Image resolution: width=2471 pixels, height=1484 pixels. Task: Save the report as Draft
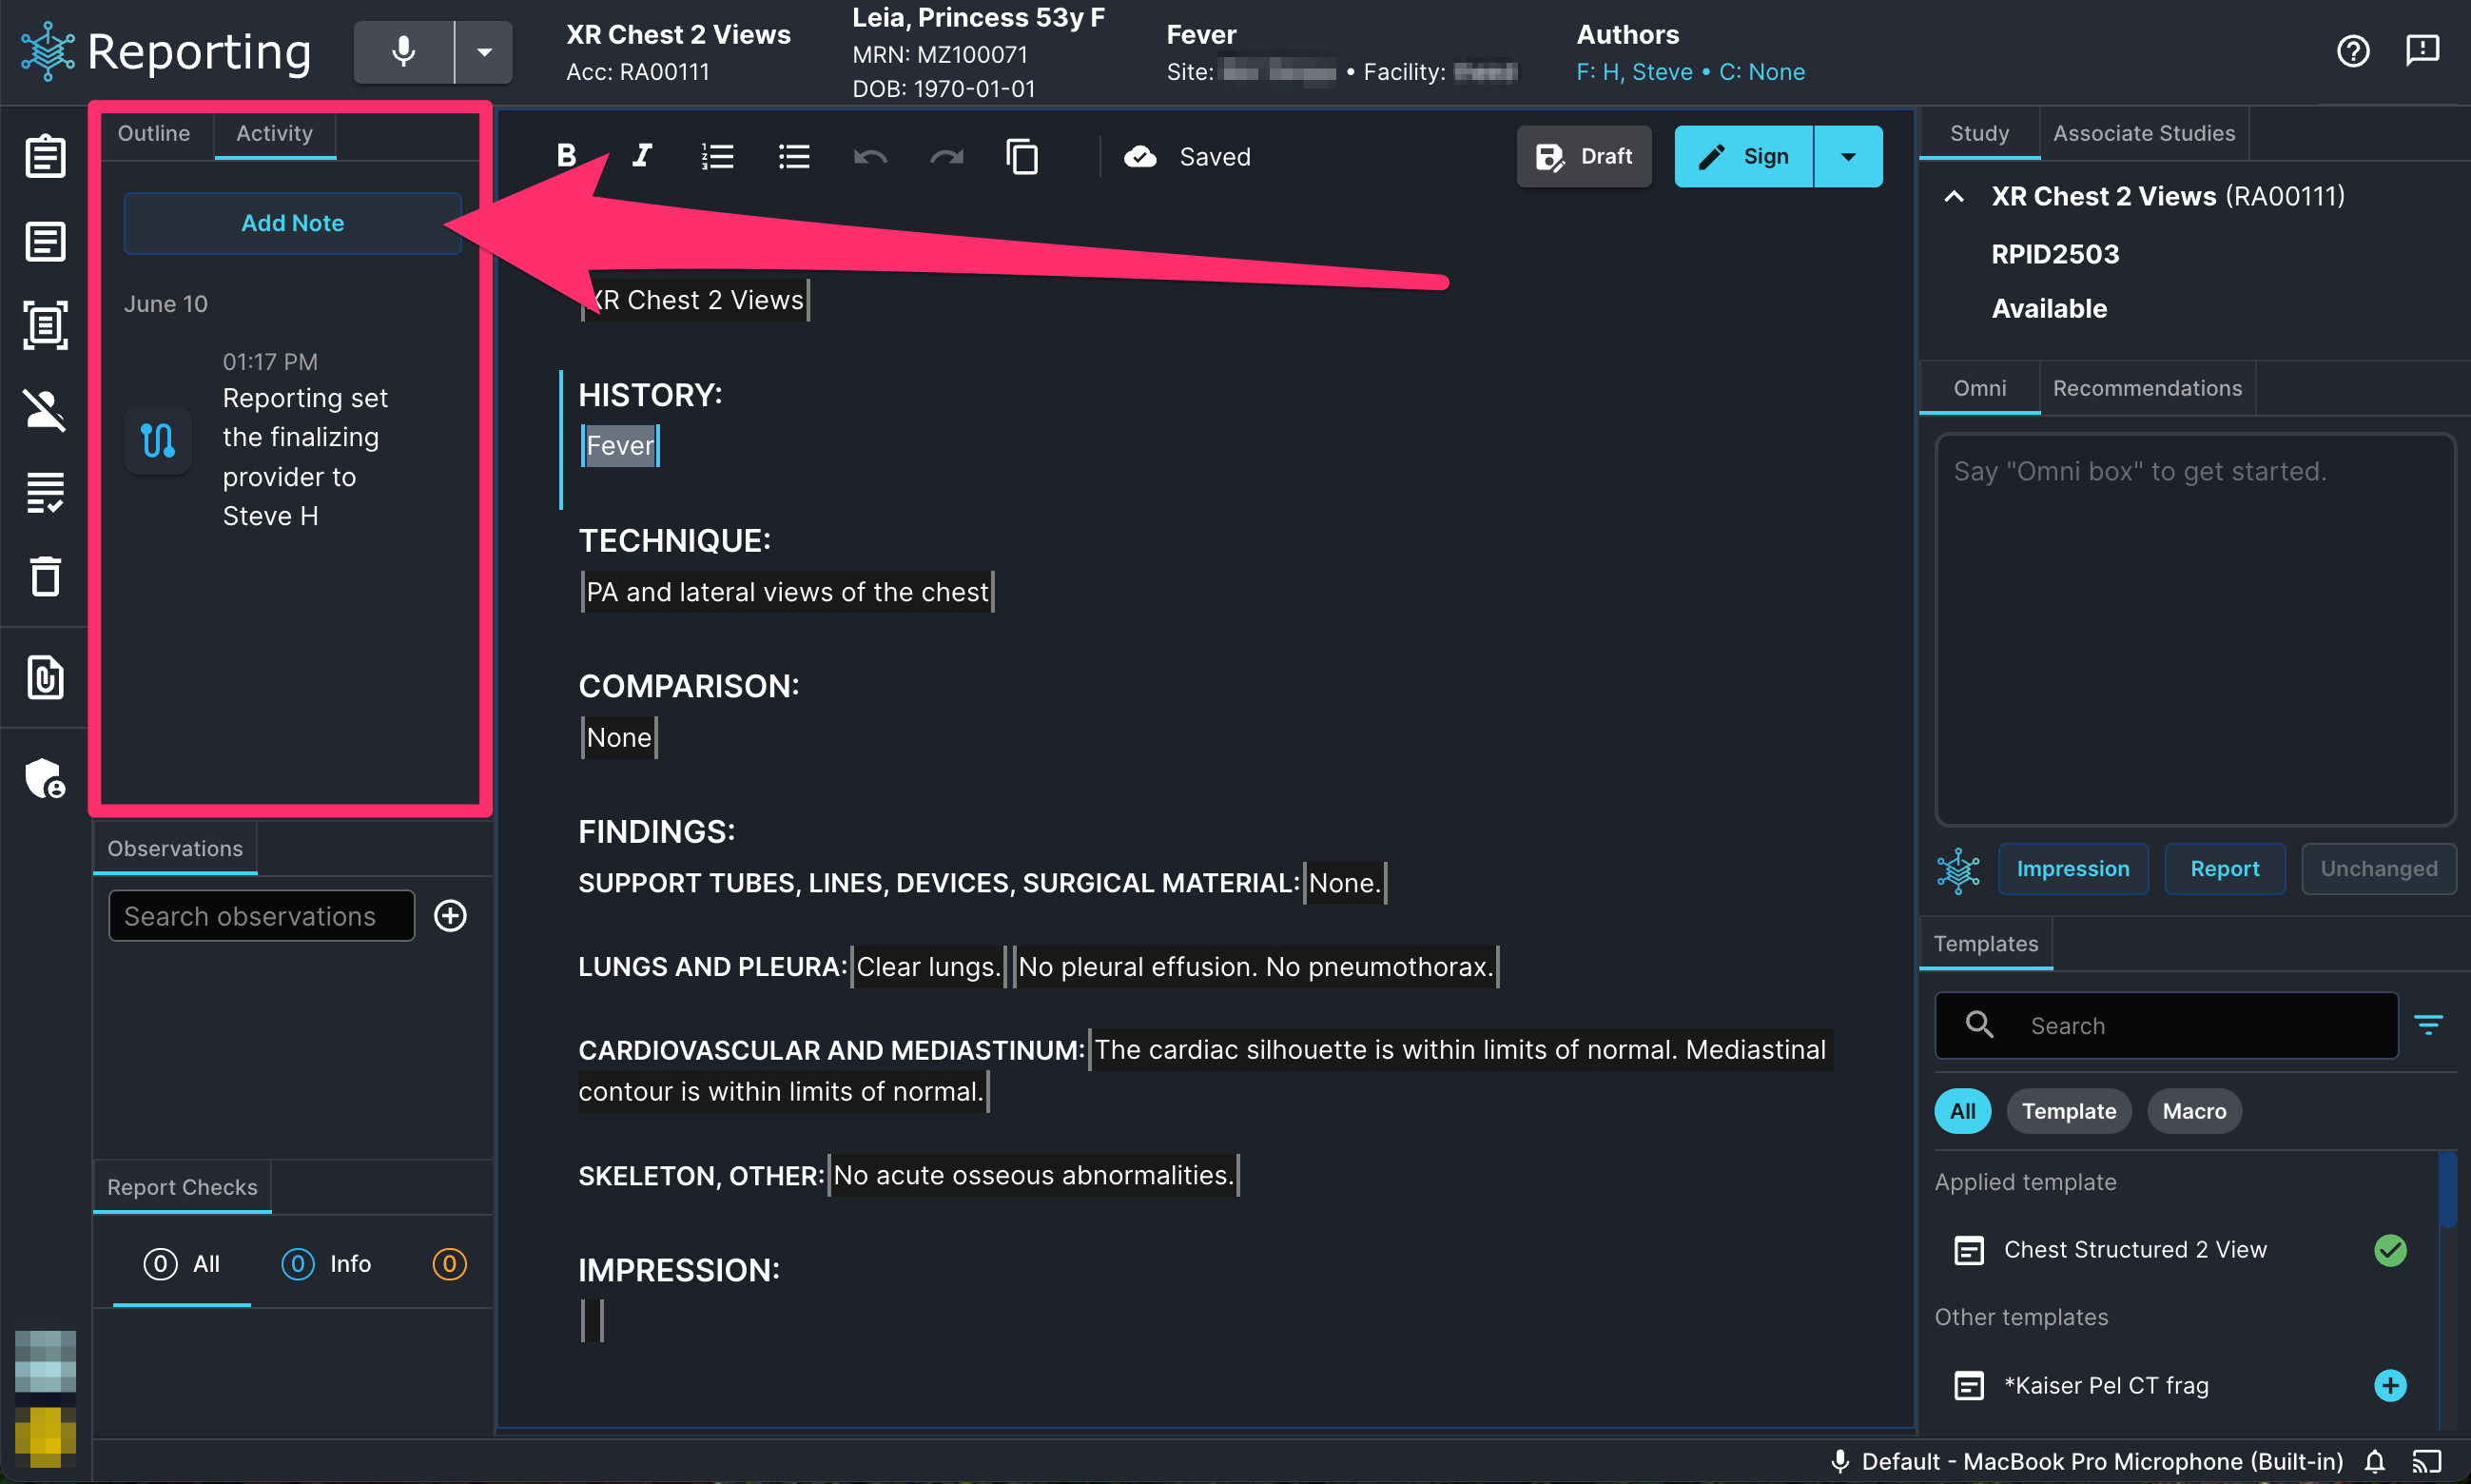(1584, 156)
